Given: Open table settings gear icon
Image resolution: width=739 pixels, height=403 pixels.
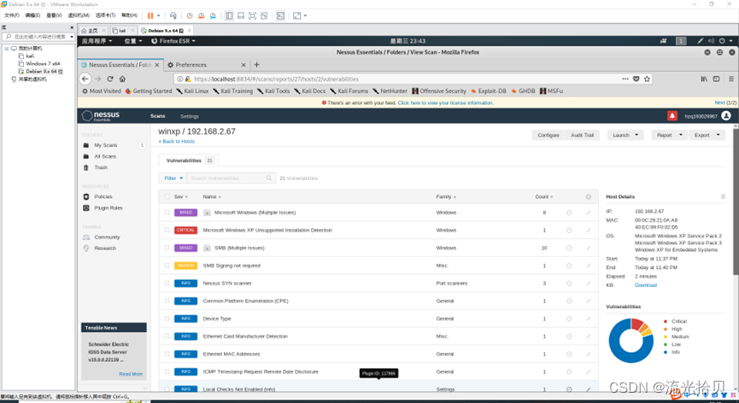Looking at the screenshot, I should click(x=588, y=196).
